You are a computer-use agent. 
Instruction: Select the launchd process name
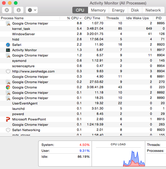pyautogui.click(x=18, y=109)
